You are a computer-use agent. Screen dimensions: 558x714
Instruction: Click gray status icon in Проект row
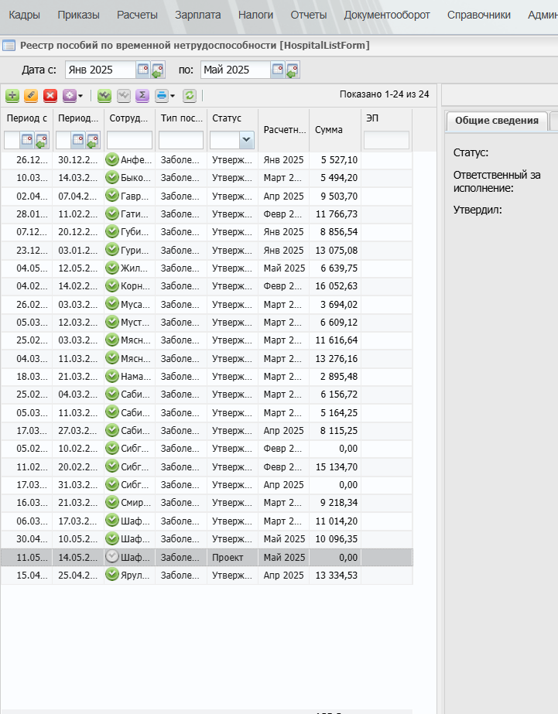pos(112,557)
